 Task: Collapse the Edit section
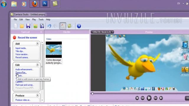coord(38,65)
